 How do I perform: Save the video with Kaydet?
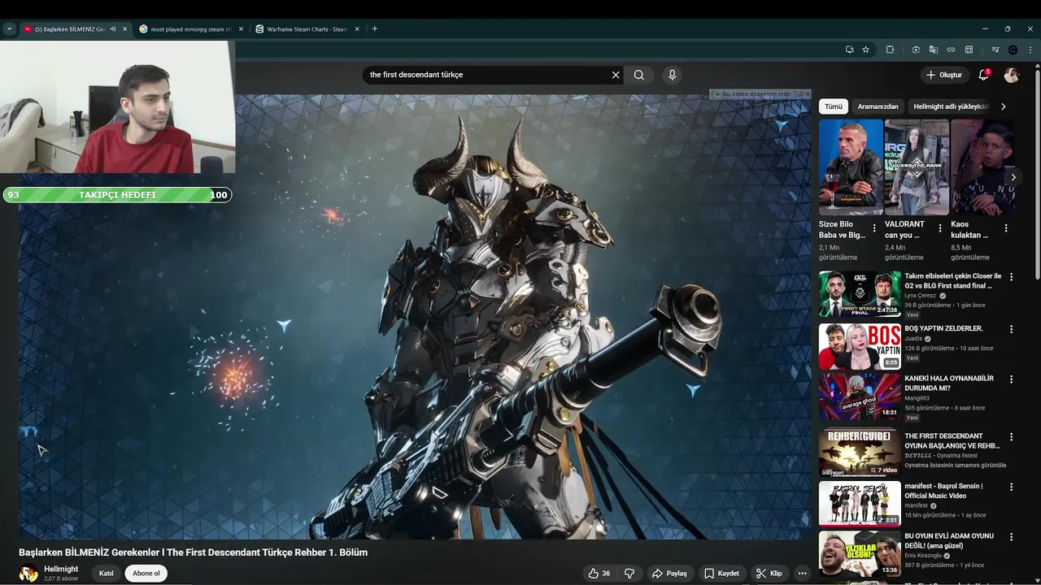(721, 574)
